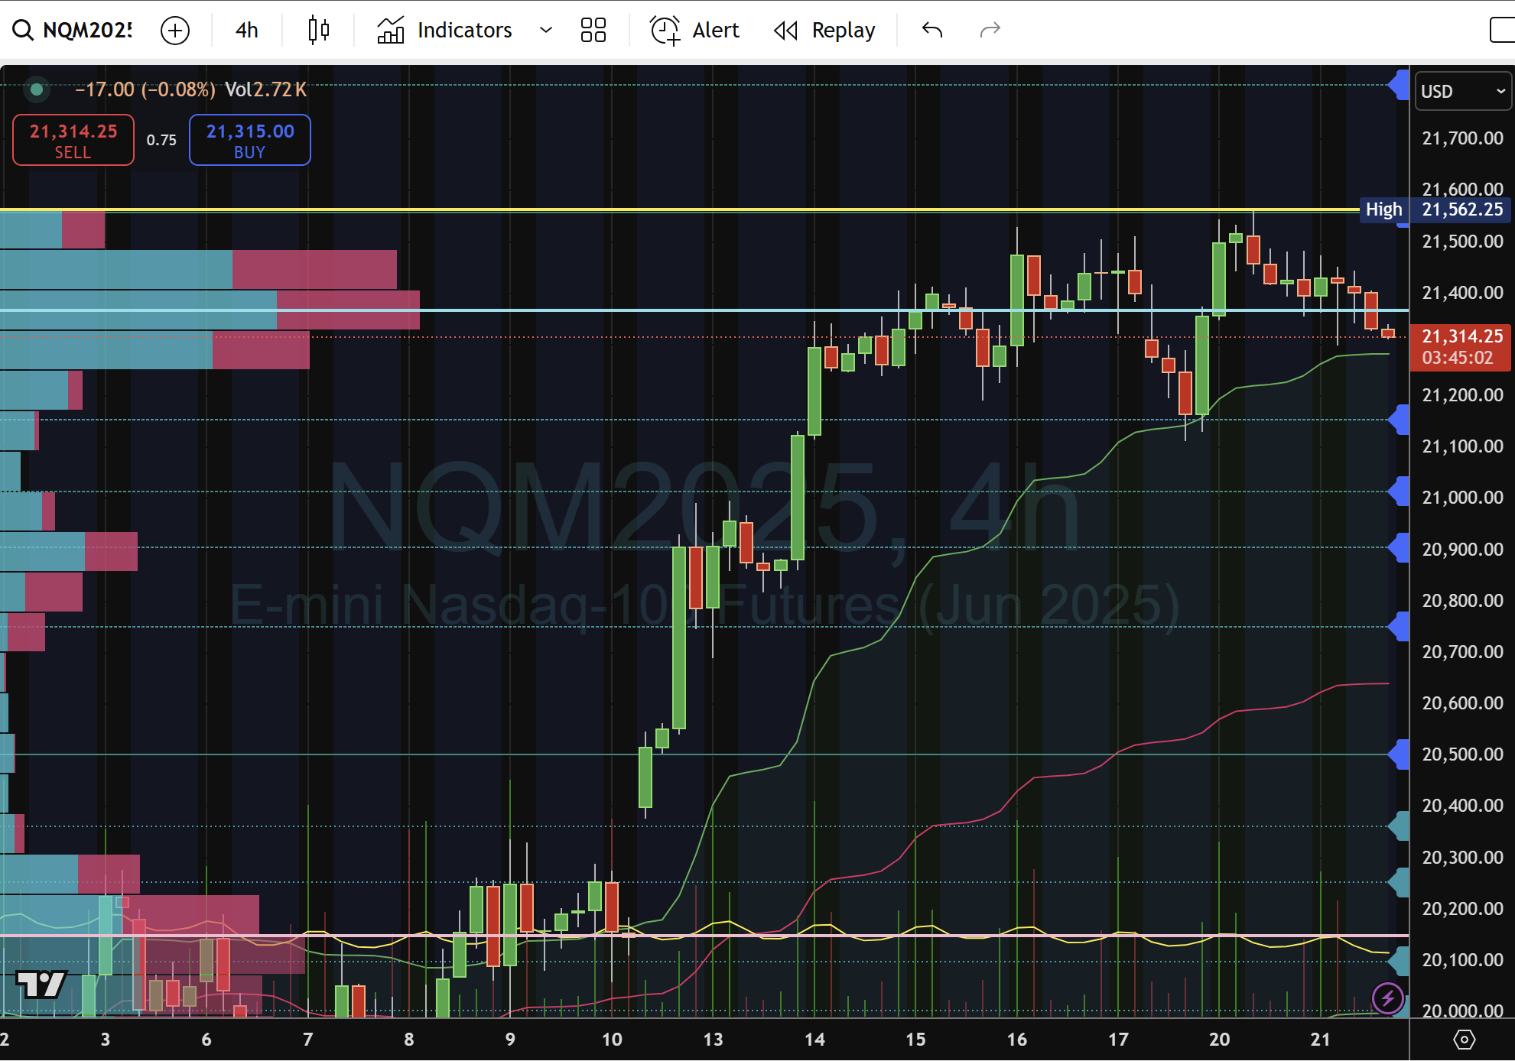Screen dimensions: 1515x1061
Task: Start bar Replay mode
Action: (824, 31)
